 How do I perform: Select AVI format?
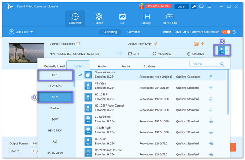pos(55,141)
